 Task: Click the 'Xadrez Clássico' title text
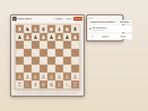coord(25,19)
